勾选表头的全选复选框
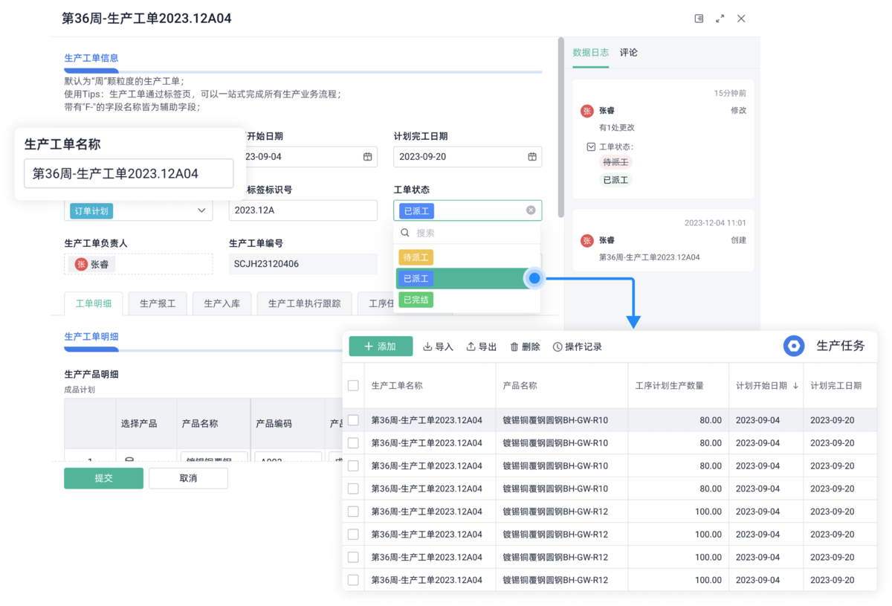 pos(352,385)
